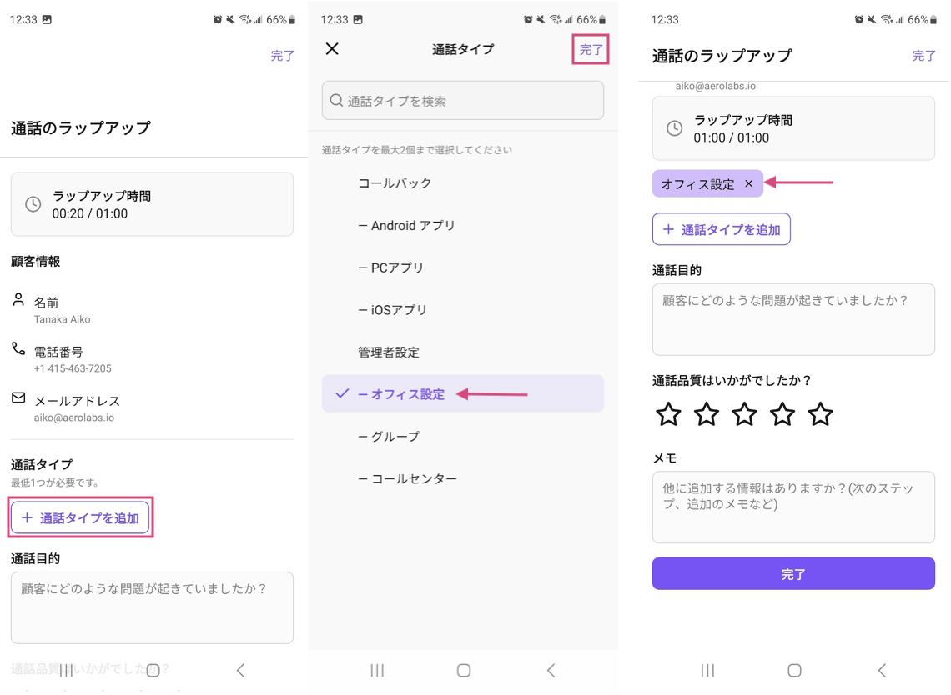The width and height of the screenshot is (951, 695).
Task: Rate call quality with the third star
Action: point(744,414)
